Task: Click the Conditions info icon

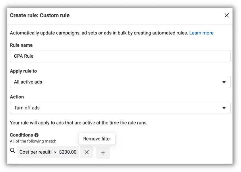Action: coord(36,135)
